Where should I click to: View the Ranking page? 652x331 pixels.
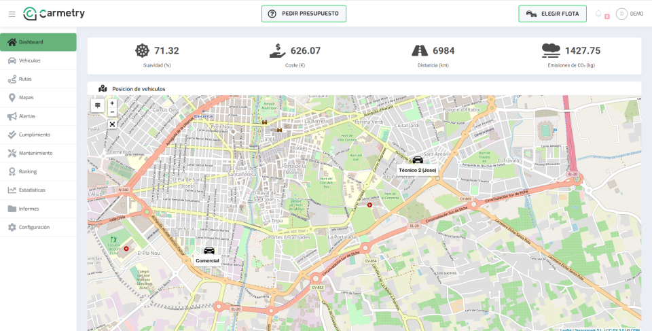click(x=38, y=171)
